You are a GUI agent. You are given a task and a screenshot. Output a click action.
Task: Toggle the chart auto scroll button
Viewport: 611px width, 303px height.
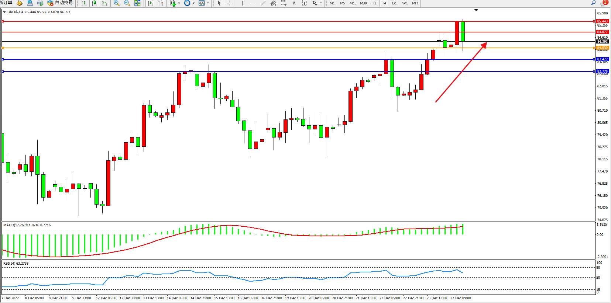[150, 3]
